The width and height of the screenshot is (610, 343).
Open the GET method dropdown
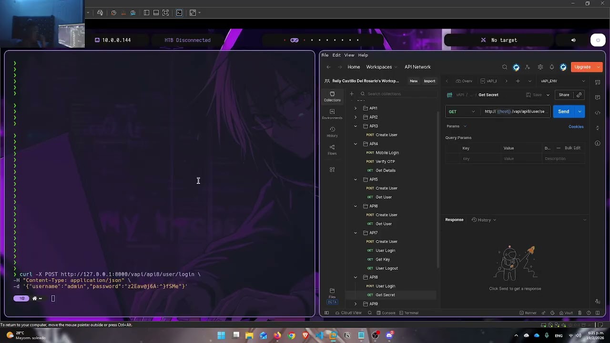(x=461, y=111)
